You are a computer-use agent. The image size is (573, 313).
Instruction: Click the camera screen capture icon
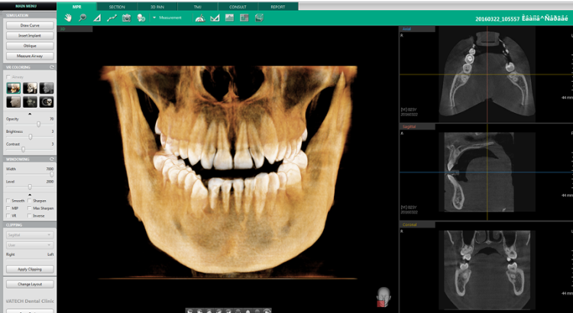click(127, 18)
